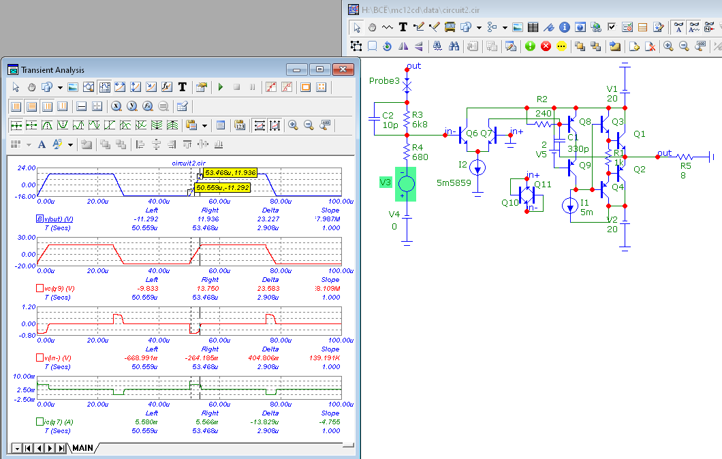This screenshot has height=459, width=722.
Task: Click the next page arrow near MAIN tab
Action: point(50,448)
